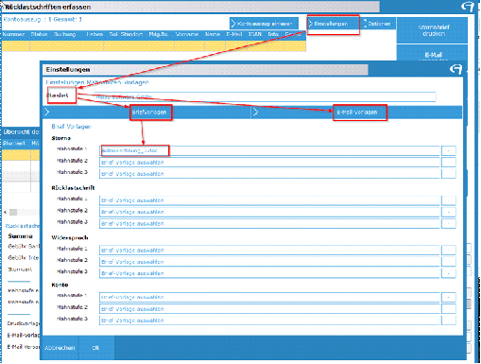This screenshot has width=481, height=364.
Task: Click the left scroll arrow in background window
Action: 5,212
